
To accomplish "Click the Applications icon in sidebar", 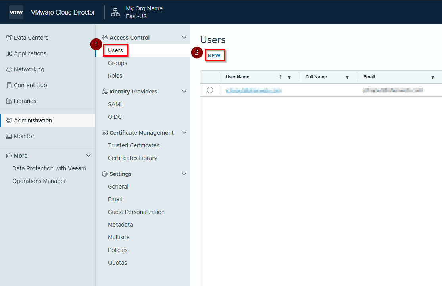I will pos(9,53).
